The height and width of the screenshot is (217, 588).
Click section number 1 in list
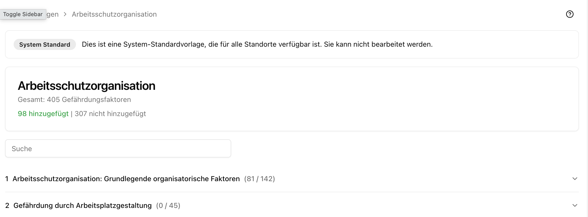pyautogui.click(x=7, y=179)
